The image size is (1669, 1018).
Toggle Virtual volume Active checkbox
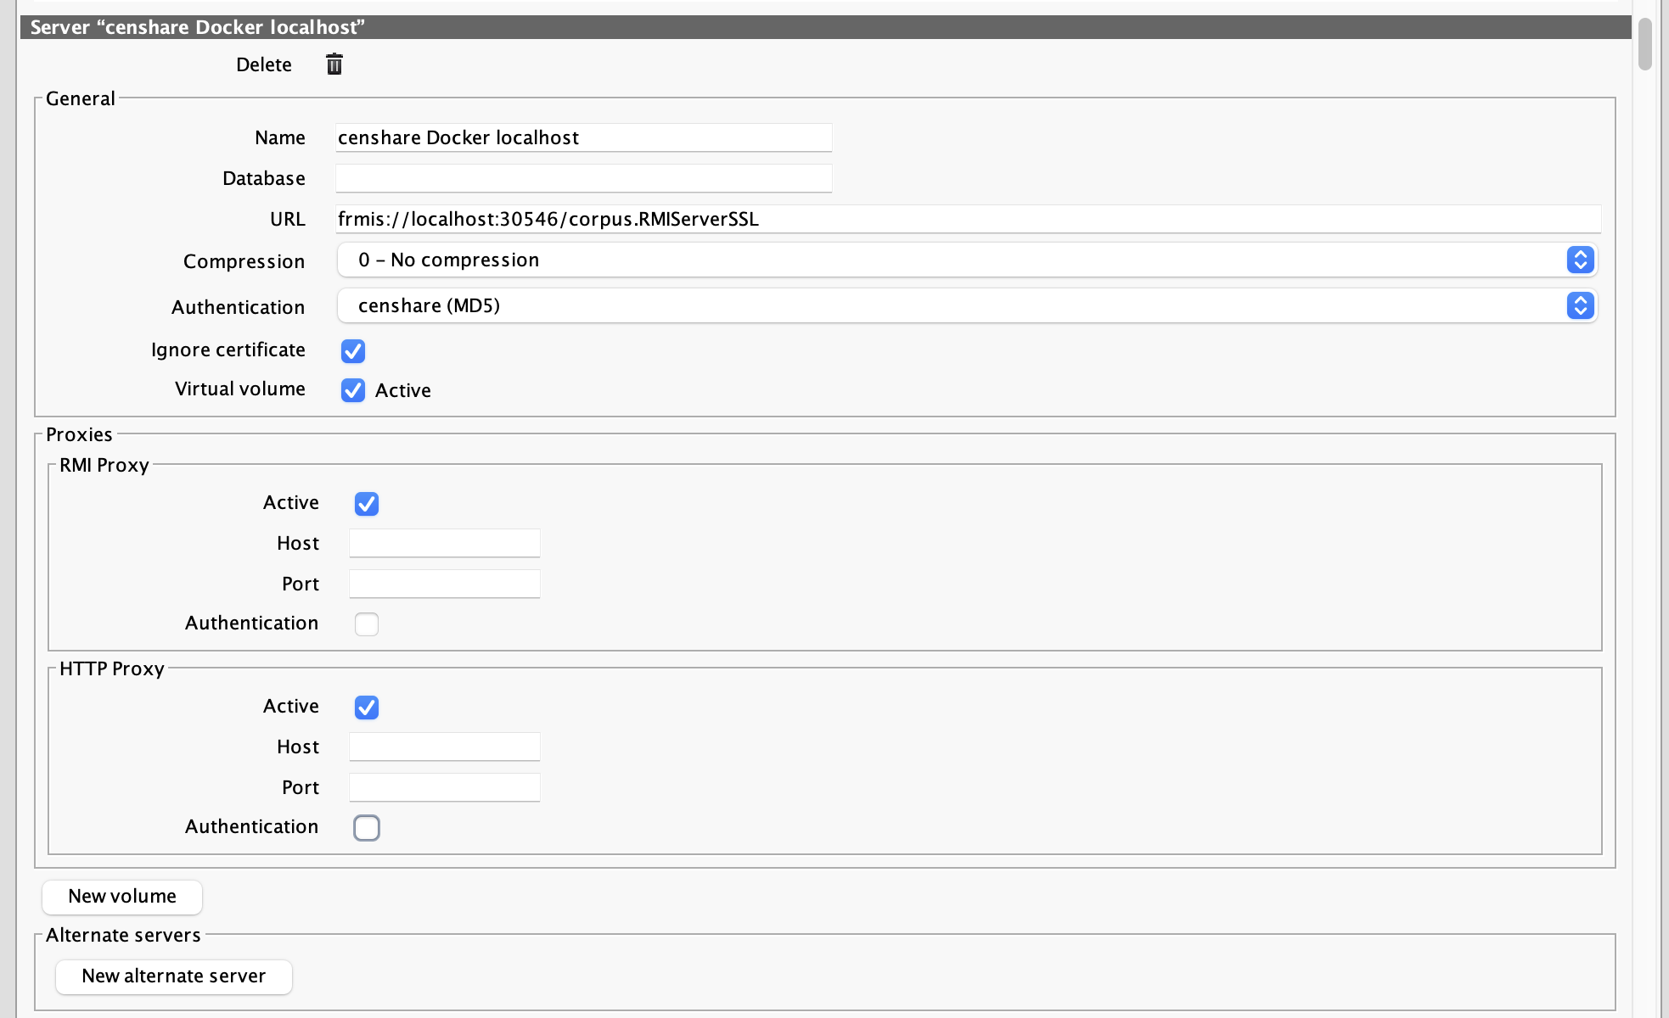(353, 389)
